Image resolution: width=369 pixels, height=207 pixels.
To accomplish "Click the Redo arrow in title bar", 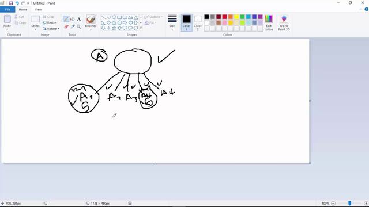I will click(x=23, y=3).
